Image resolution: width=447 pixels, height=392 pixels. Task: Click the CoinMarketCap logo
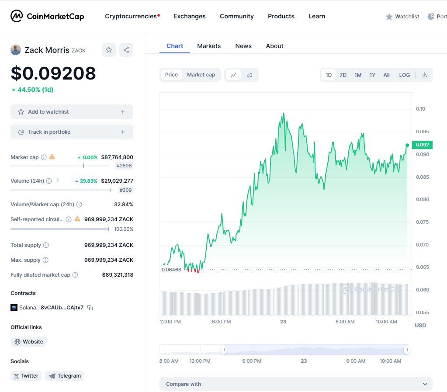tap(47, 16)
